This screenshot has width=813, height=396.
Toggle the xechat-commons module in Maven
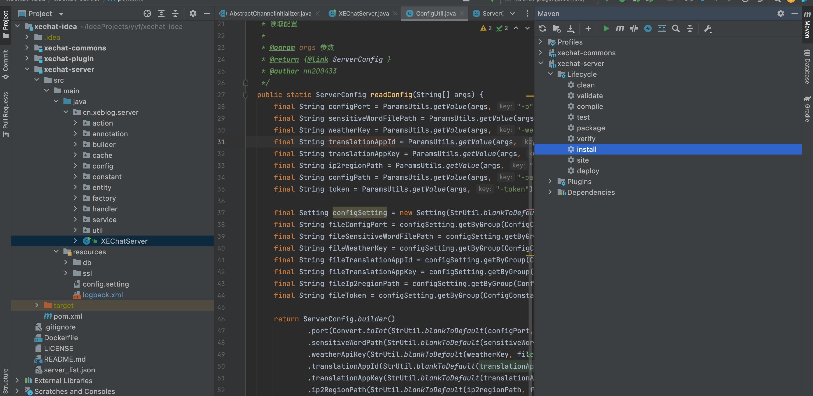(544, 53)
